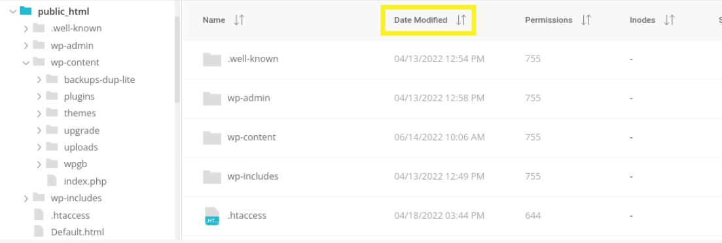Image resolution: width=722 pixels, height=243 pixels.
Task: Select Default.html in the folder tree
Action: coord(77,231)
